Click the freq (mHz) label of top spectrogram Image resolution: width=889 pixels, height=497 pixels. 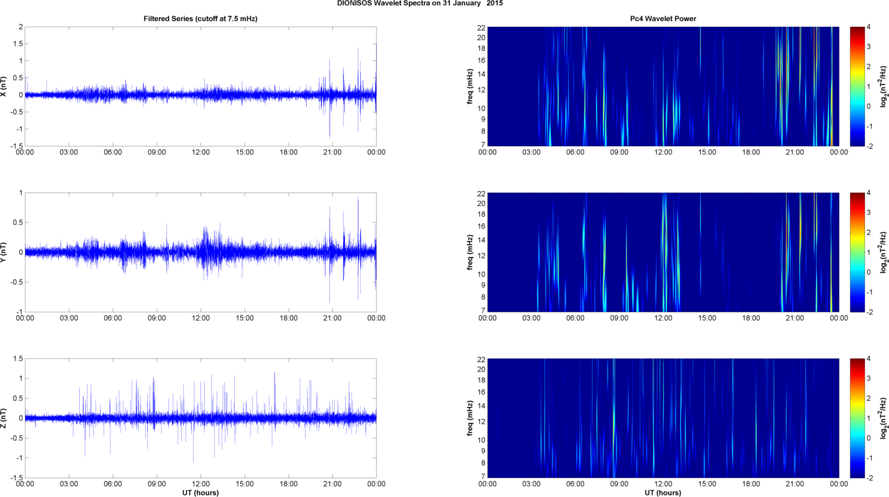click(x=470, y=86)
